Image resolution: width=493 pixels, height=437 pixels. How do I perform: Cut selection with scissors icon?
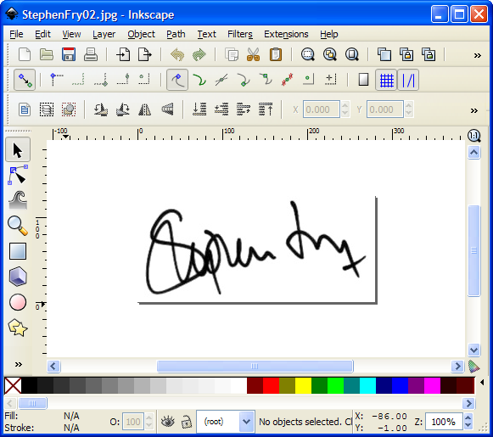[x=254, y=54]
